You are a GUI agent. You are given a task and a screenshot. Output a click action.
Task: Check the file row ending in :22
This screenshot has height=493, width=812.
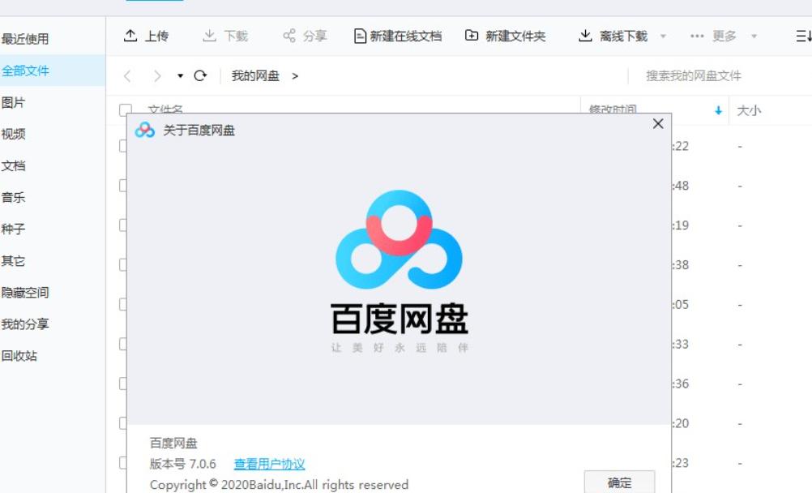[x=123, y=146]
